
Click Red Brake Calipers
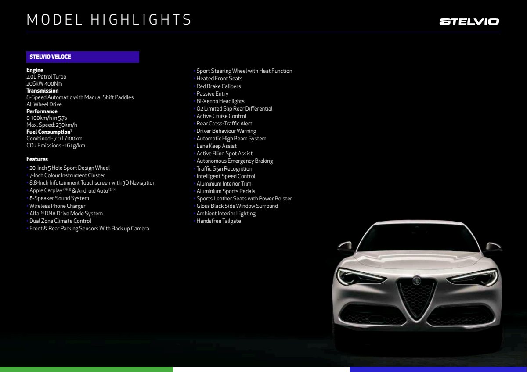point(219,86)
